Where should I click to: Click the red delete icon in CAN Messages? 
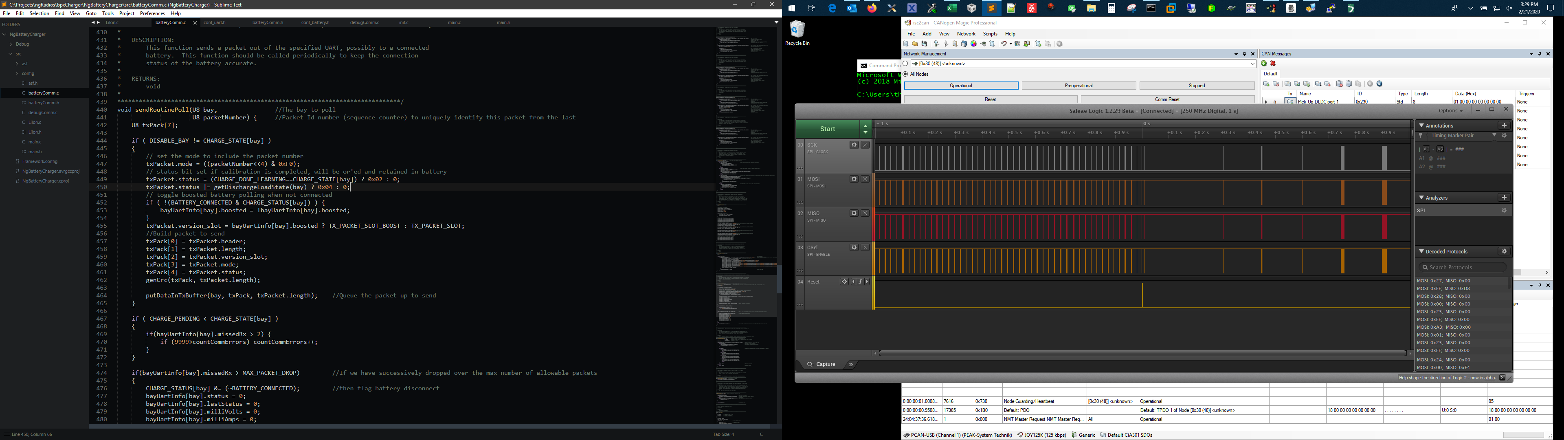[1273, 63]
